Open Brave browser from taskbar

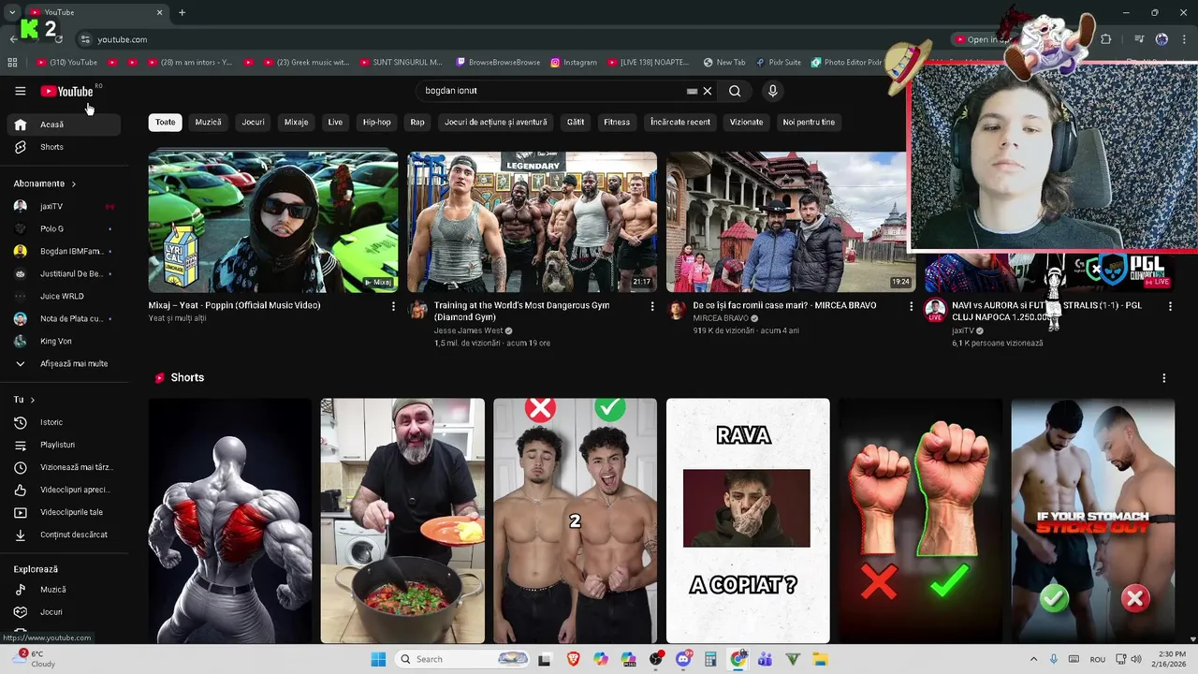(573, 659)
